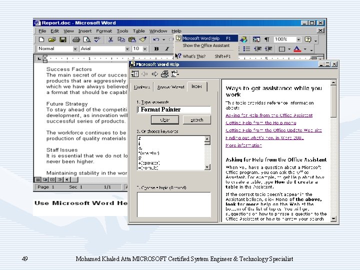The image size is (360, 270).
Task: Click the Copy icon in the toolbar
Action: (121, 39)
